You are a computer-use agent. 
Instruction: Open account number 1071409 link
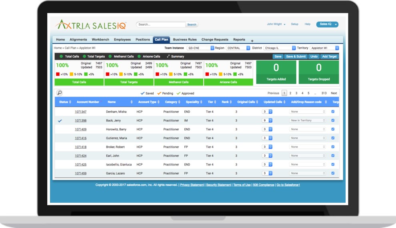point(80,129)
